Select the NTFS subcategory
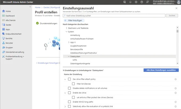The width and height of the screenshot is (181, 109). coord(75,60)
